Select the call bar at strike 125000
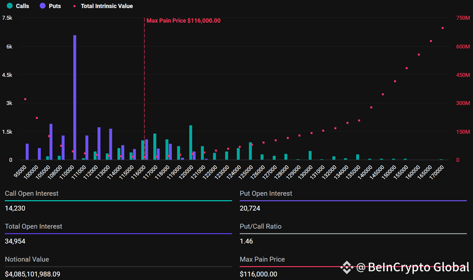Viewport: 473px width, 280px height. [x=250, y=151]
